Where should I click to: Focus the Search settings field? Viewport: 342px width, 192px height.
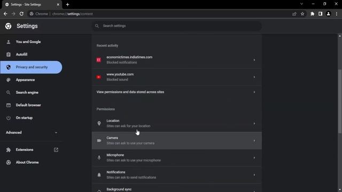177,26
